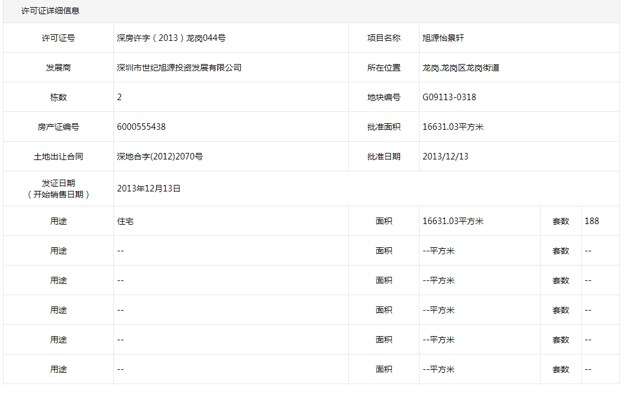
Task: Select the 批准面积 label cell
Action: 384,127
